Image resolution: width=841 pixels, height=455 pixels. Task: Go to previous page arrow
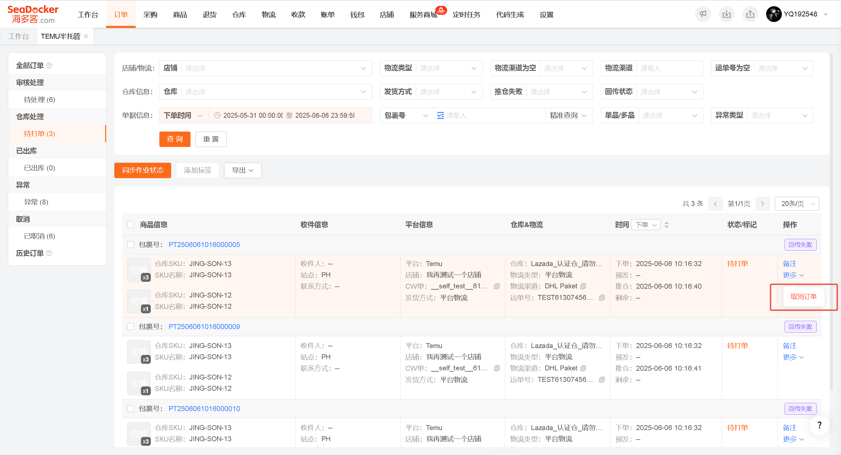click(715, 204)
